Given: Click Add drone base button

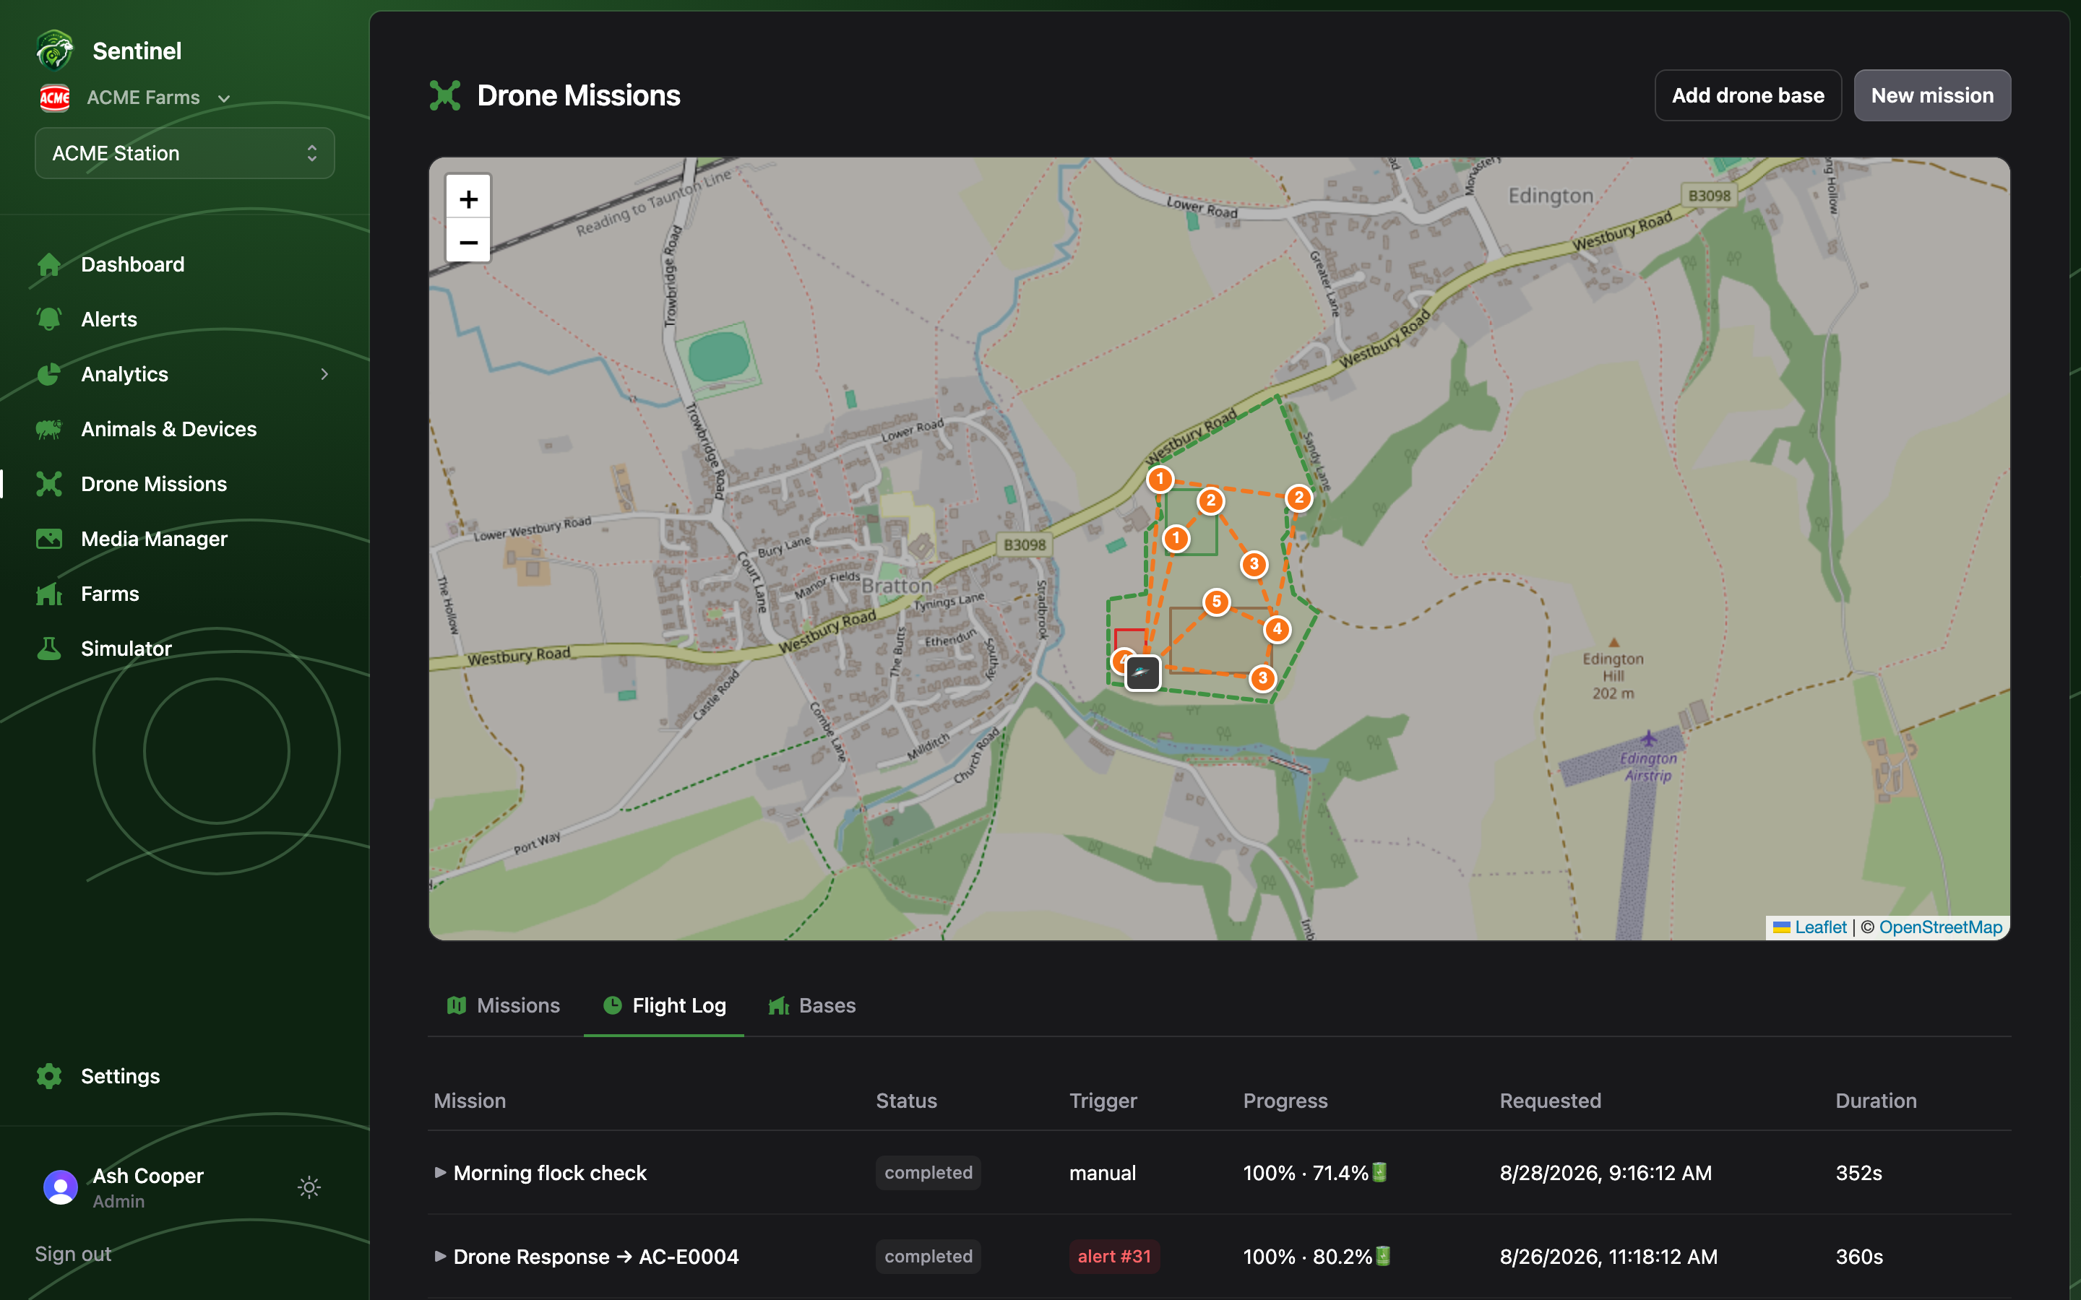Looking at the screenshot, I should 1747,95.
